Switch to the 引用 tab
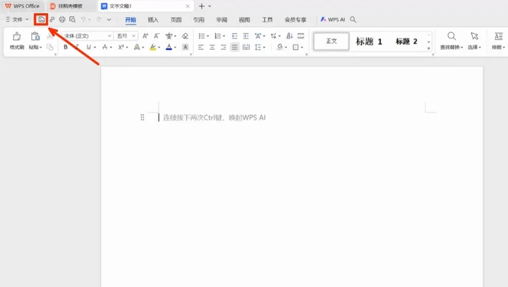The image size is (508, 287). [x=199, y=20]
